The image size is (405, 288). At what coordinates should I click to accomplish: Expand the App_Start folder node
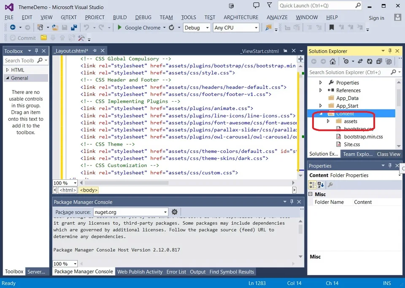pos(321,106)
